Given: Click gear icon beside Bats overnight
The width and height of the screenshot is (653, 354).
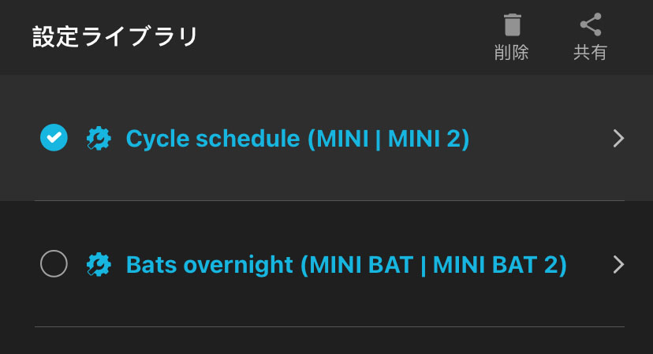Looking at the screenshot, I should 99,264.
